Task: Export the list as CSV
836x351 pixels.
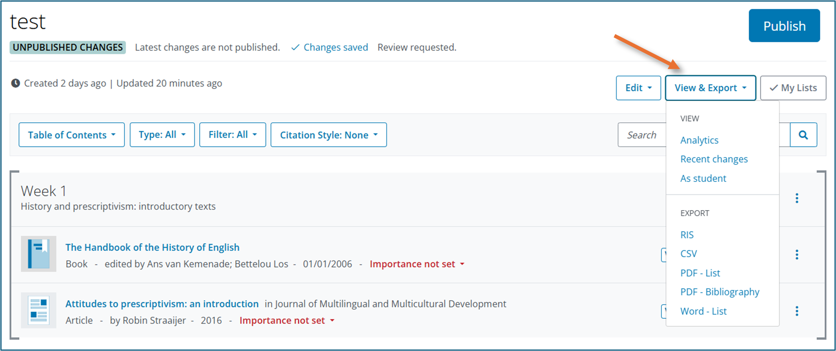Action: [689, 254]
